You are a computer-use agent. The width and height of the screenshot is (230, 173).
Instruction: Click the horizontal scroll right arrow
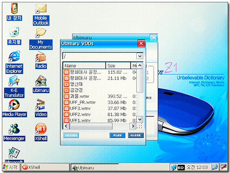(x=133, y=126)
